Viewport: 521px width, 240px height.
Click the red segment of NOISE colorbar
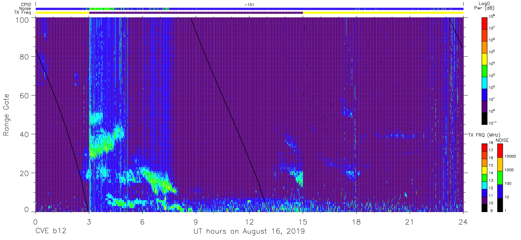[x=500, y=150]
